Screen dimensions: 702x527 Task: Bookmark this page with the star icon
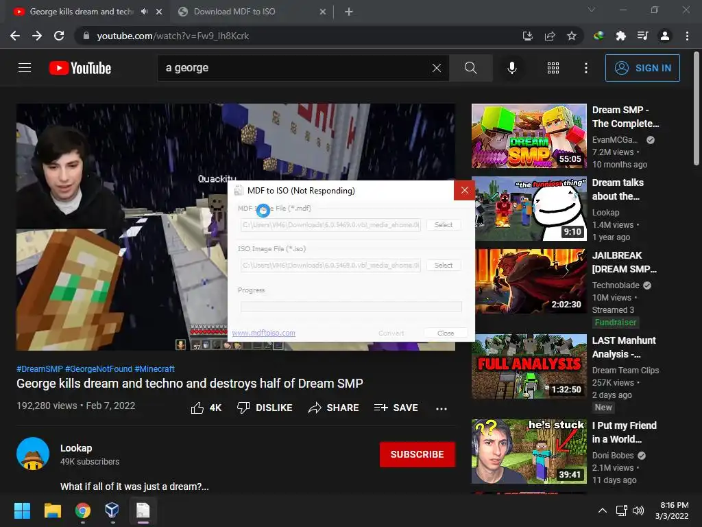572,36
